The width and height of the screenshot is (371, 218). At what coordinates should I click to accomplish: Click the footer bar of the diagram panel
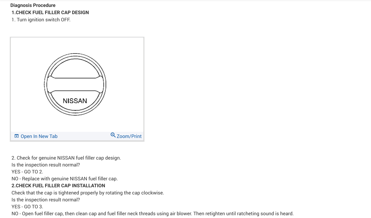point(83,136)
